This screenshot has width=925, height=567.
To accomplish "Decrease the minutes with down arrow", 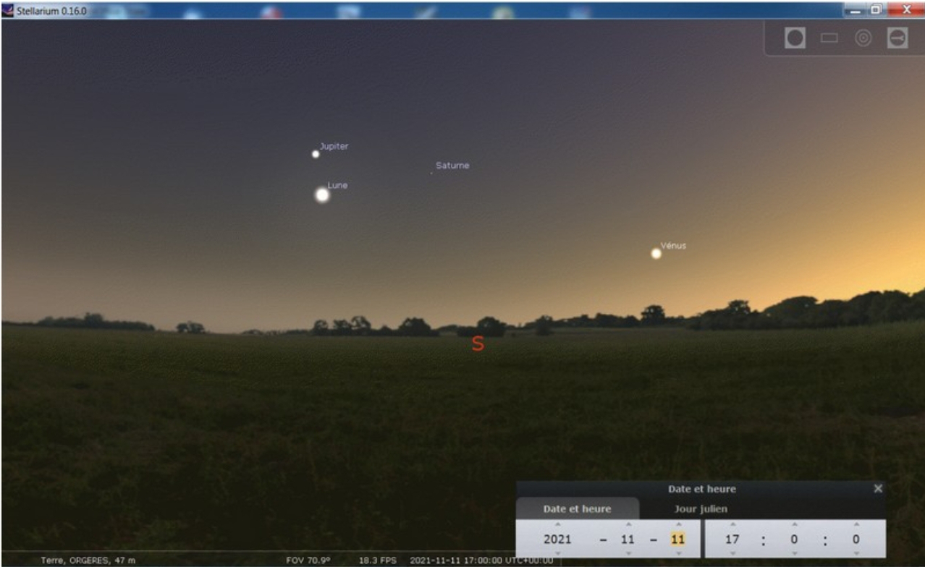I will click(x=794, y=553).
